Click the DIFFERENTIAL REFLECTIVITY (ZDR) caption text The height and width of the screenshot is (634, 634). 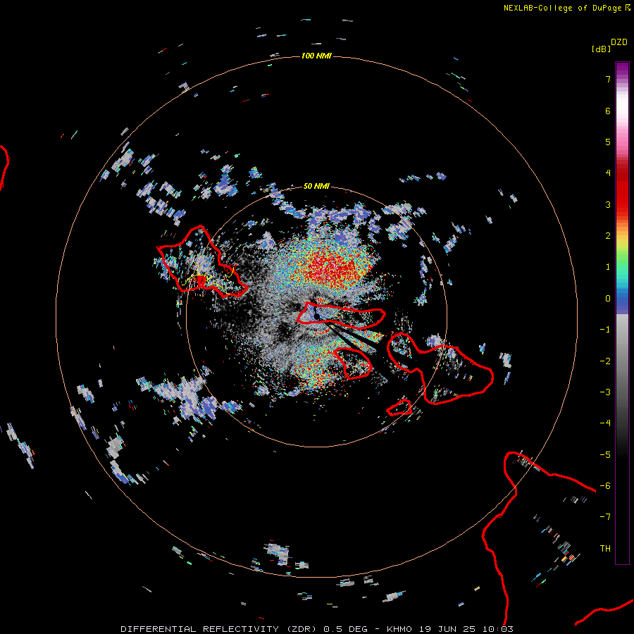point(220,629)
